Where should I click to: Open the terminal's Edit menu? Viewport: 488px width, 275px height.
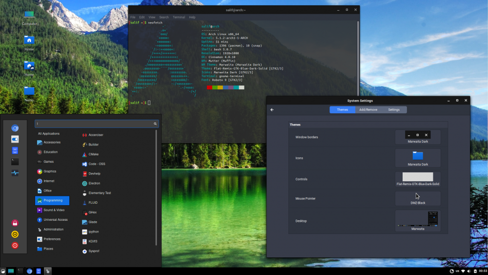click(142, 18)
